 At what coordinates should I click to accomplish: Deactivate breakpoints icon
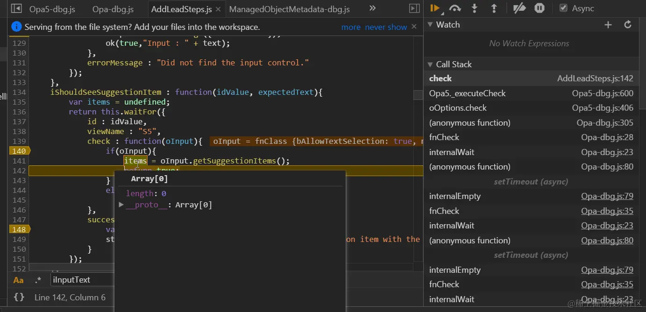(x=519, y=8)
